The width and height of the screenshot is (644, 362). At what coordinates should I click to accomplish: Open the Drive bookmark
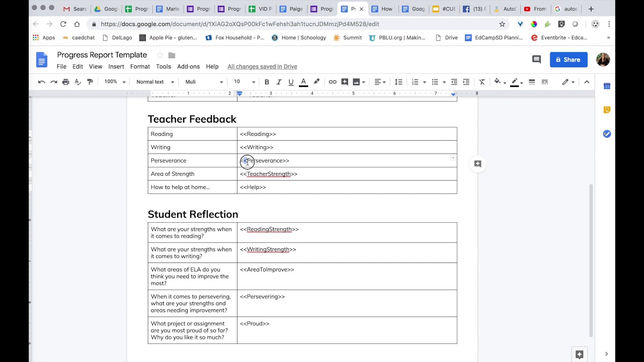(x=446, y=38)
